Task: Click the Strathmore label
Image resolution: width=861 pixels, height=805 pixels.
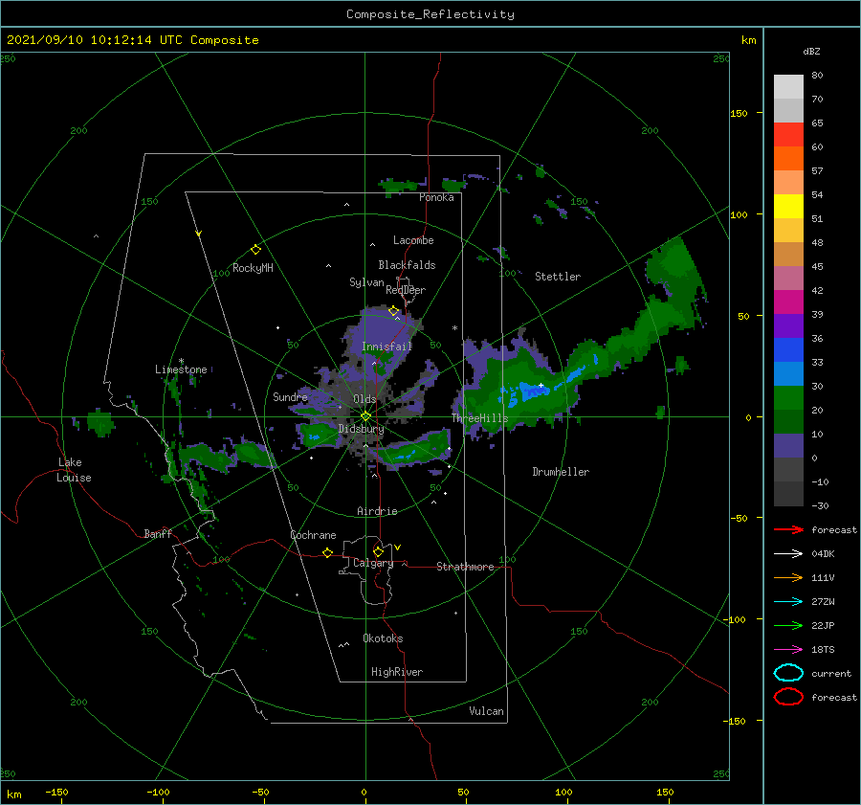Action: click(465, 567)
